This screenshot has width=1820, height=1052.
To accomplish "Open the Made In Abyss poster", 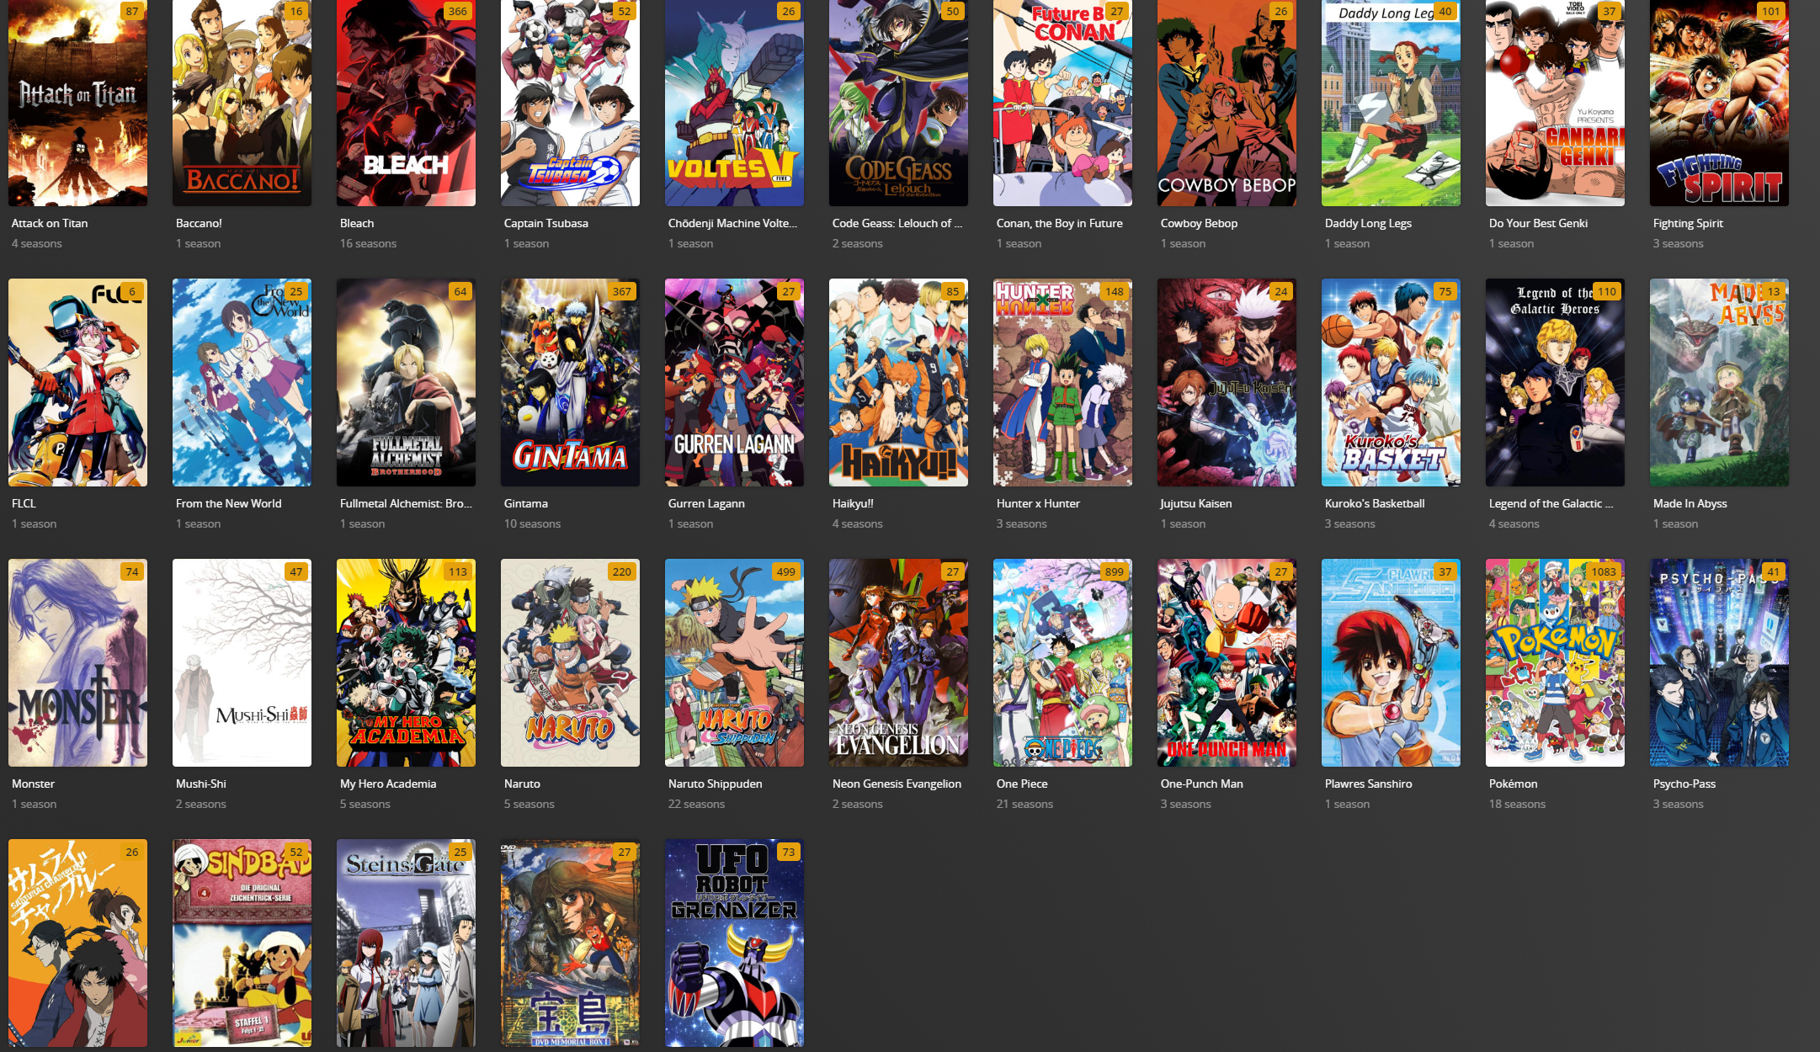I will tap(1719, 382).
